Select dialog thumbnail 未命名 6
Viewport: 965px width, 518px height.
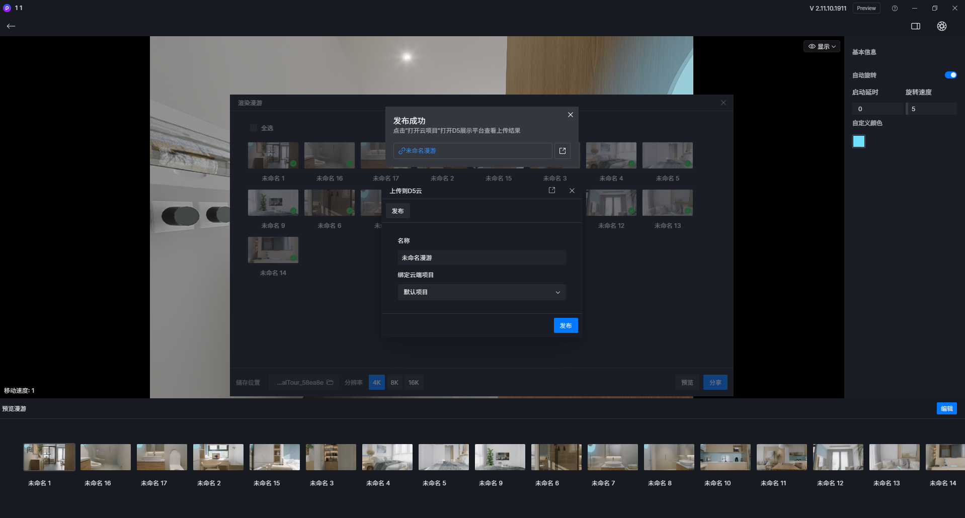[330, 203]
